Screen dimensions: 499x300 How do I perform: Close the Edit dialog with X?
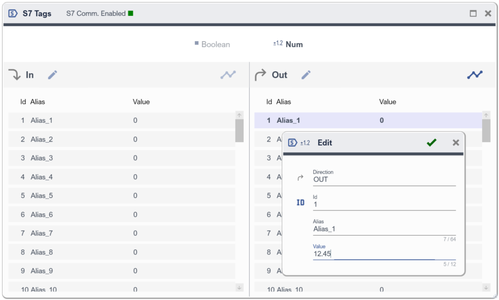click(456, 143)
